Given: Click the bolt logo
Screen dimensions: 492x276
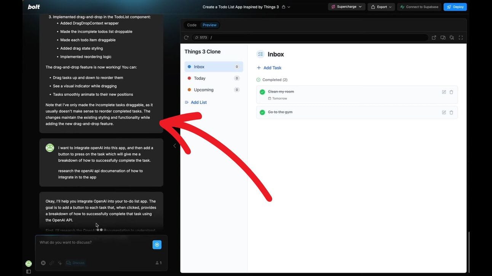Looking at the screenshot, I should tap(34, 7).
